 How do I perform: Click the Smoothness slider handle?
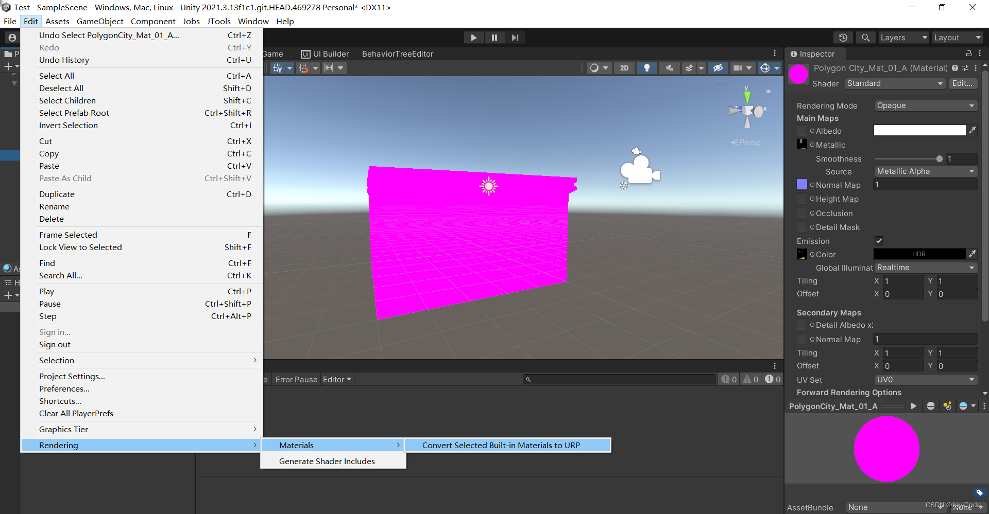tap(939, 158)
